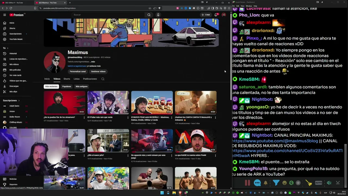Open the Brave playlist music note icon
This screenshot has width=348, height=196.
tap(209, 8)
